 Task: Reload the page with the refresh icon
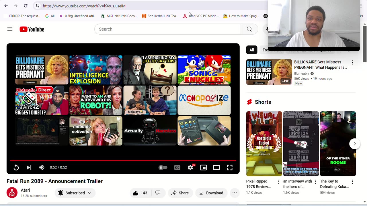pyautogui.click(x=26, y=6)
